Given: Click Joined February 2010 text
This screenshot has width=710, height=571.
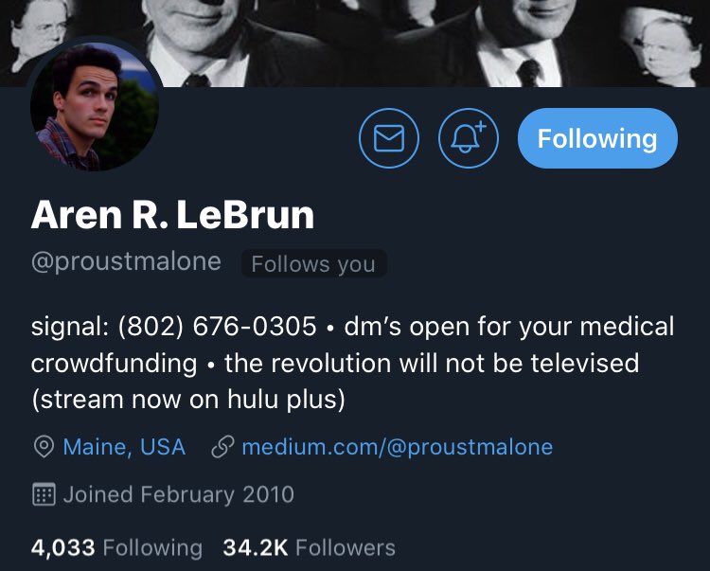Looking at the screenshot, I should (178, 494).
